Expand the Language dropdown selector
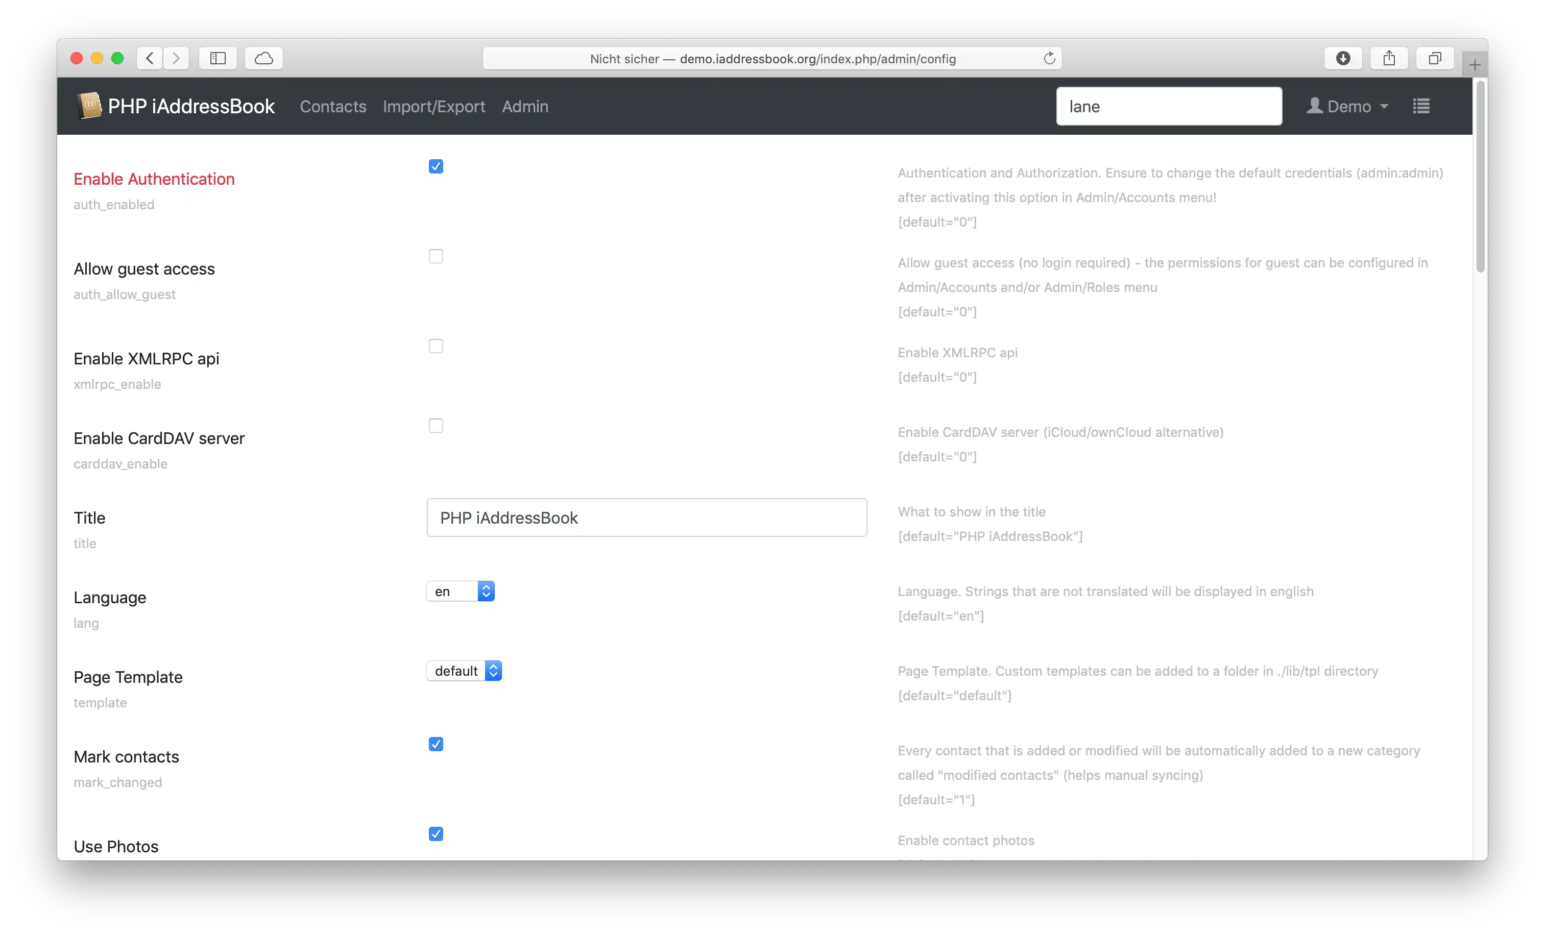Image resolution: width=1545 pixels, height=936 pixels. pos(460,591)
